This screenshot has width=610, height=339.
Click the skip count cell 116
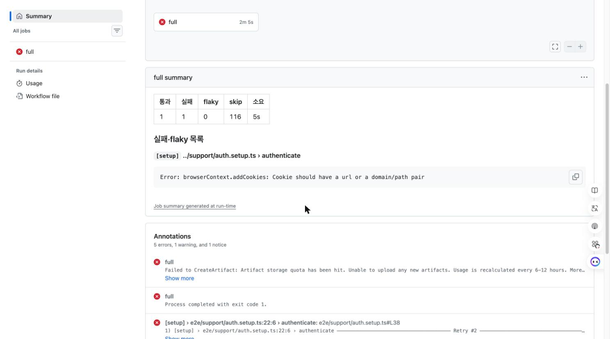tap(235, 117)
